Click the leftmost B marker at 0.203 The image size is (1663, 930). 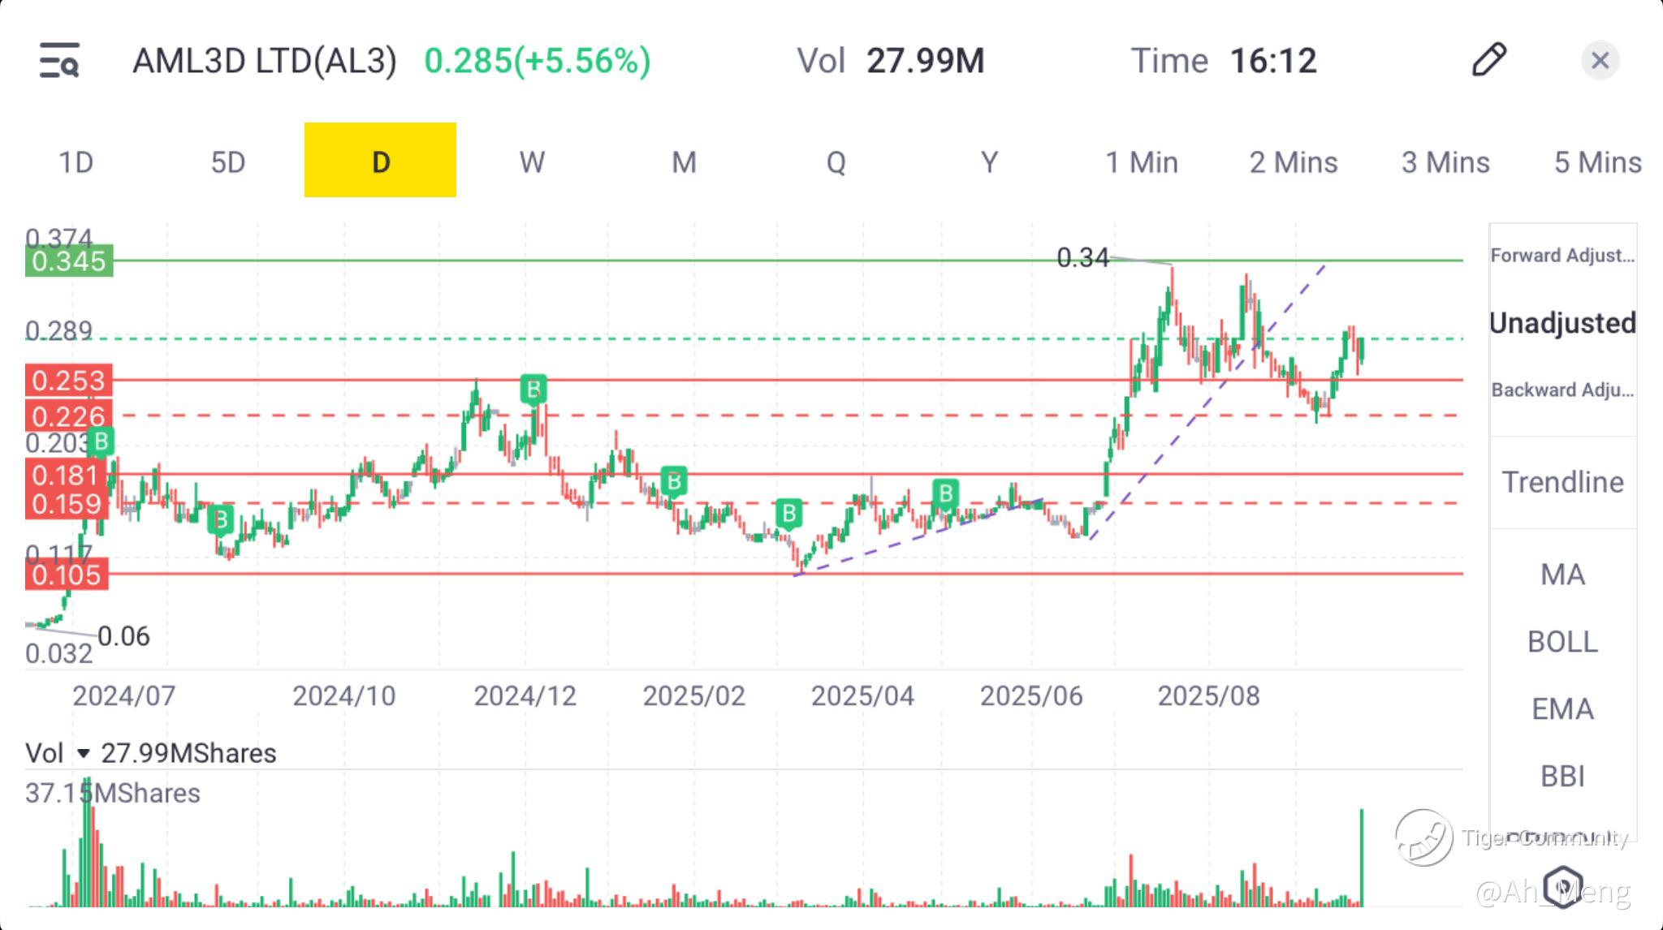point(101,442)
